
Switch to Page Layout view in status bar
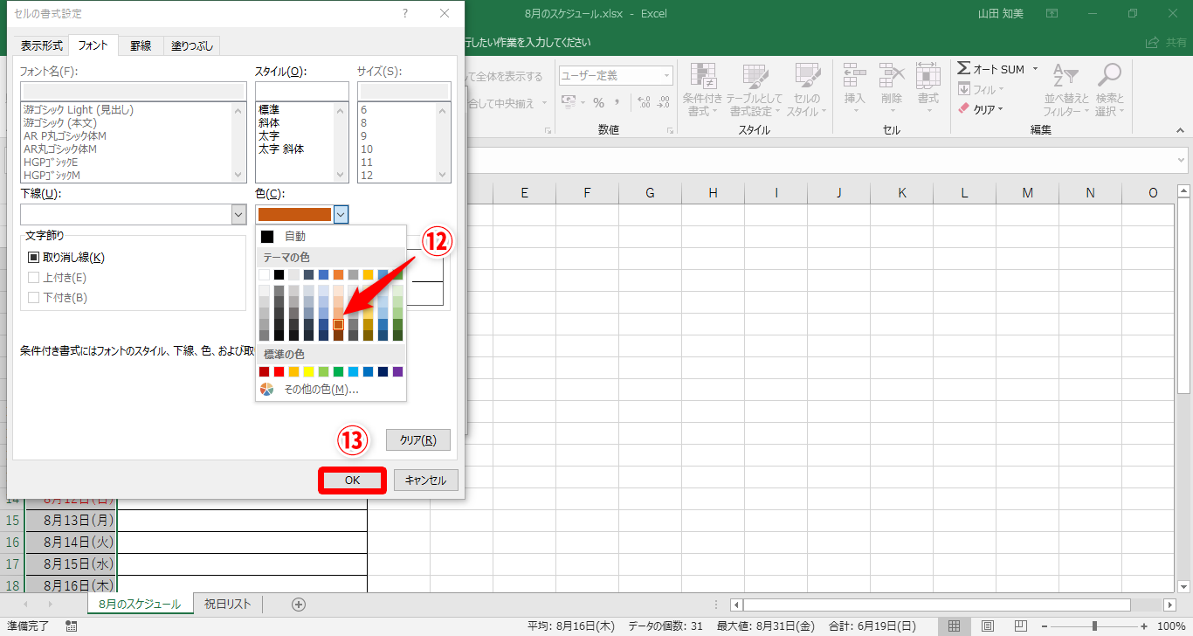(x=987, y=626)
